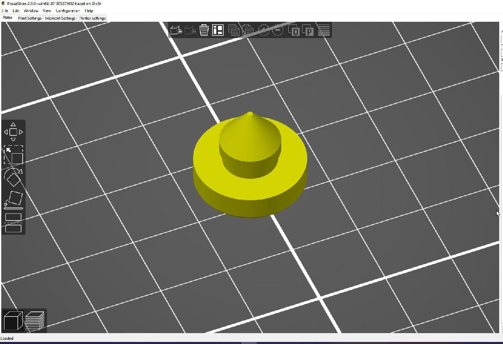Click the Arrange objects icon

(218, 30)
